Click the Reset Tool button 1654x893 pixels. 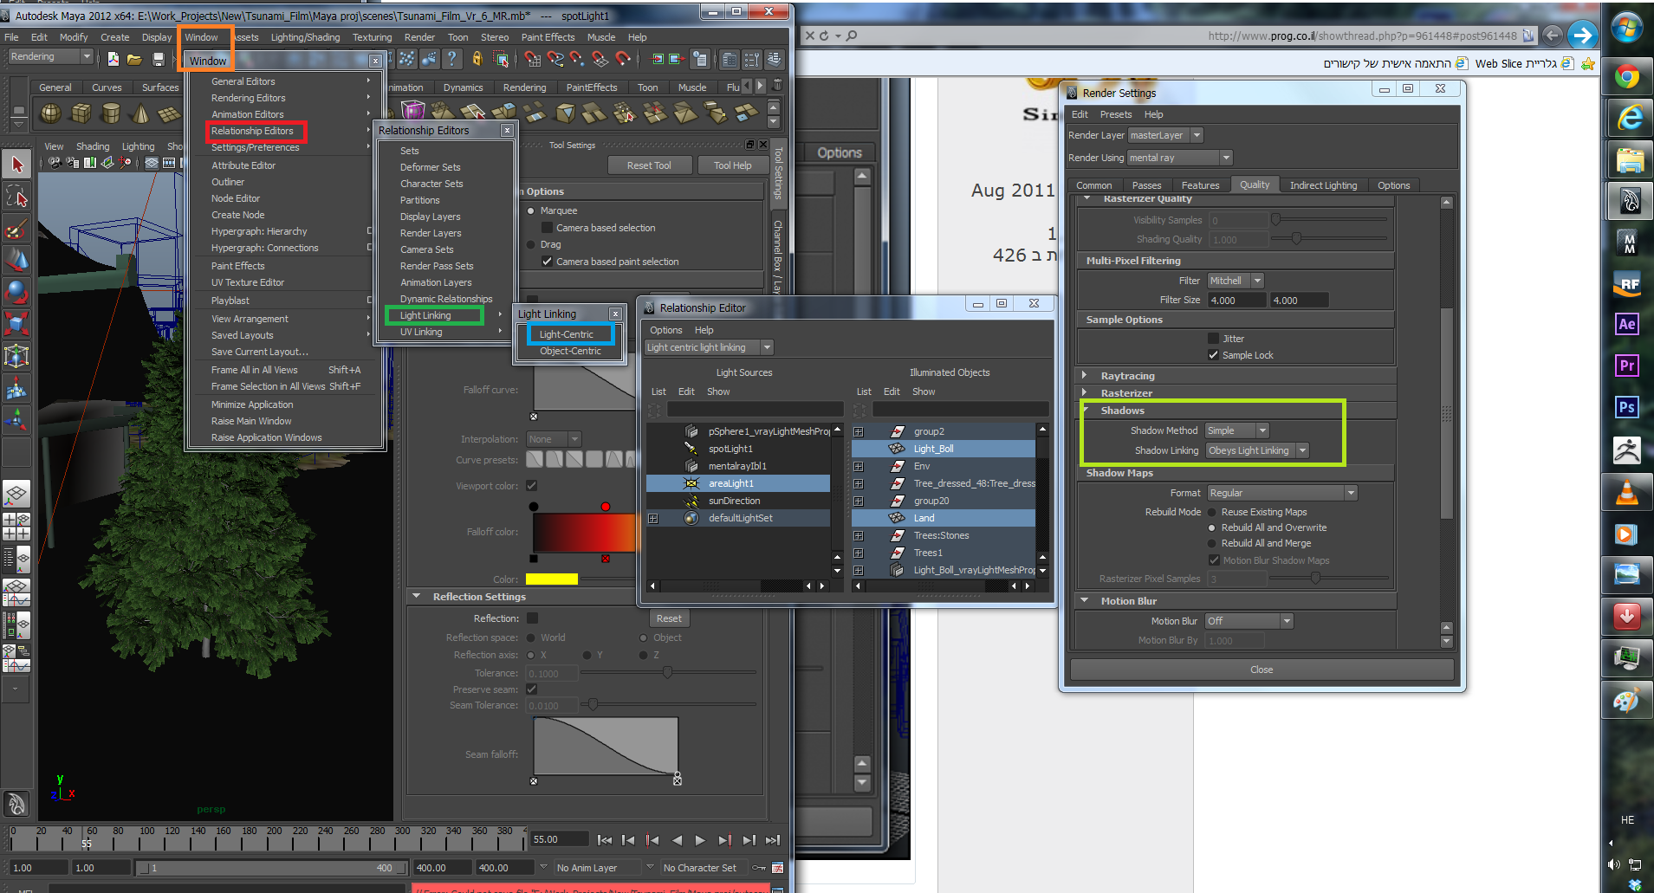[x=649, y=165]
